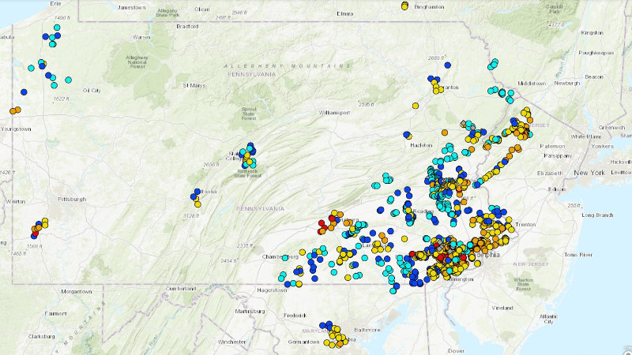This screenshot has height=355, width=632.
Task: Click the Toms River label
Action: (578, 255)
